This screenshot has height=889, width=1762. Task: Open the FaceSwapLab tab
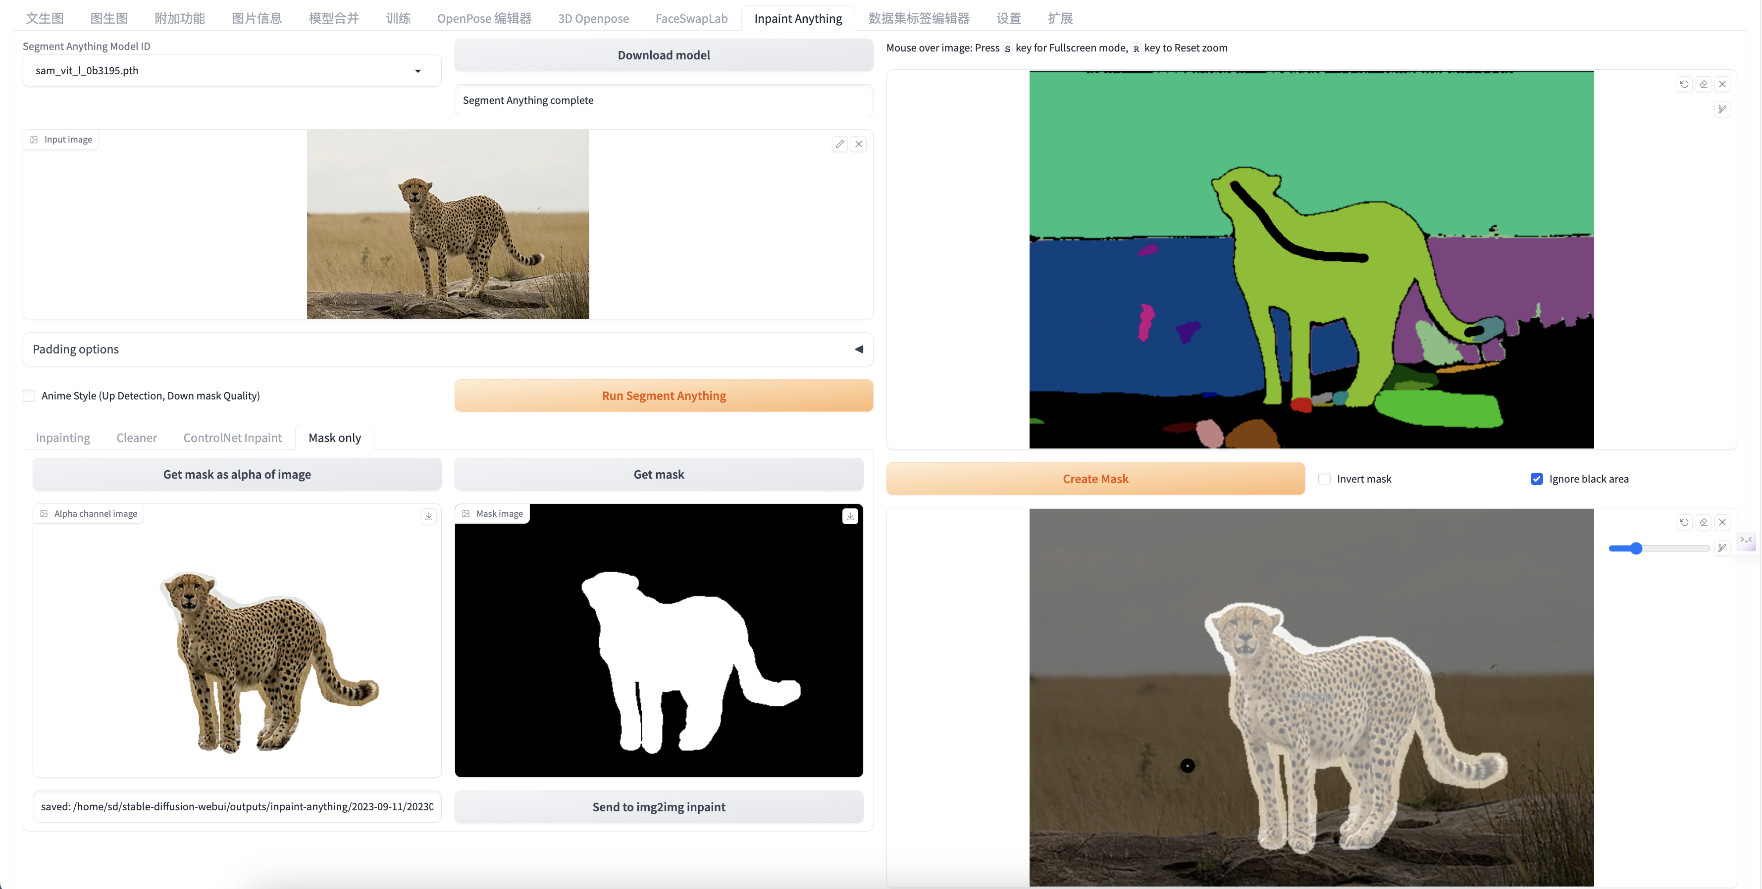[x=691, y=18]
